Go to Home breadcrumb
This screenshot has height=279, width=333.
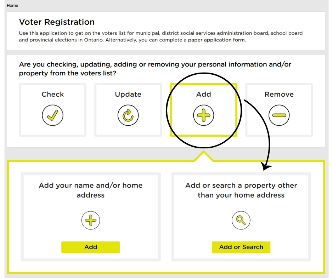click(x=12, y=6)
